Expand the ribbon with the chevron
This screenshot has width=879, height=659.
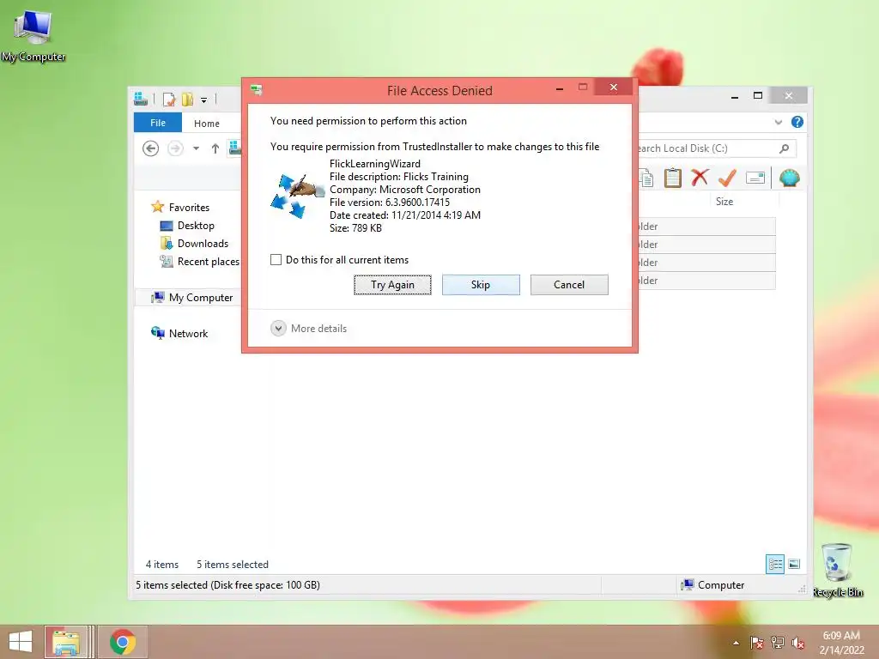(x=778, y=122)
